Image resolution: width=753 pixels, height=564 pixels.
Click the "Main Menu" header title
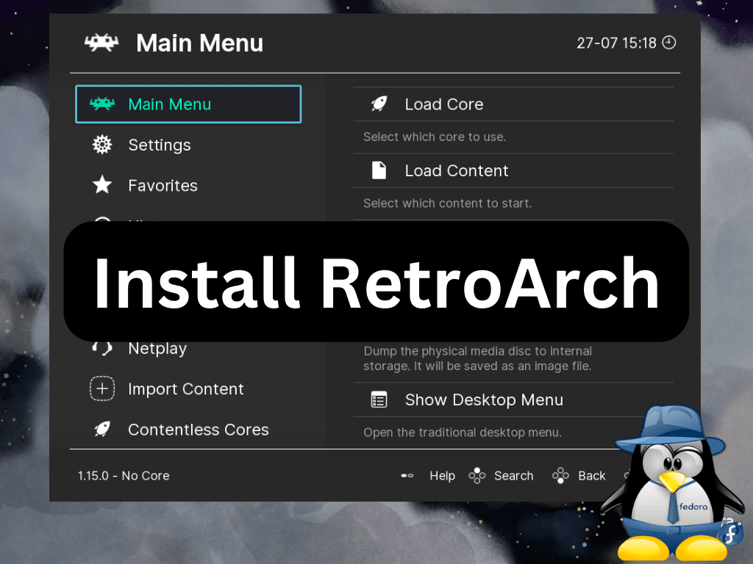pyautogui.click(x=200, y=43)
